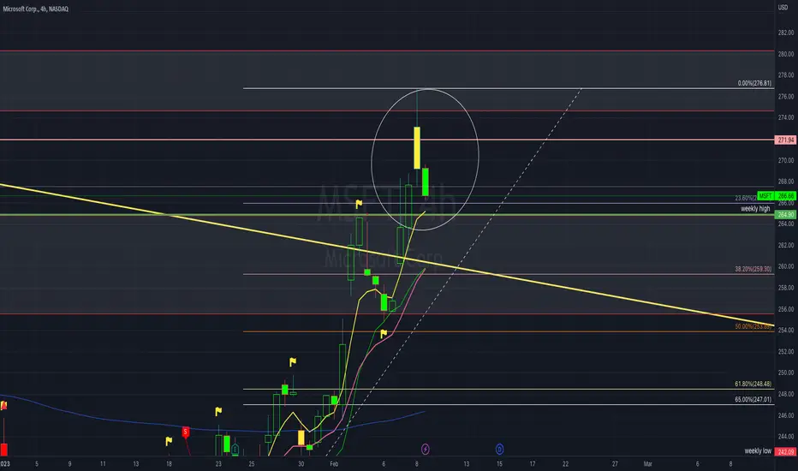Click the red 242.09 price label
This screenshot has width=798, height=471.
click(785, 451)
